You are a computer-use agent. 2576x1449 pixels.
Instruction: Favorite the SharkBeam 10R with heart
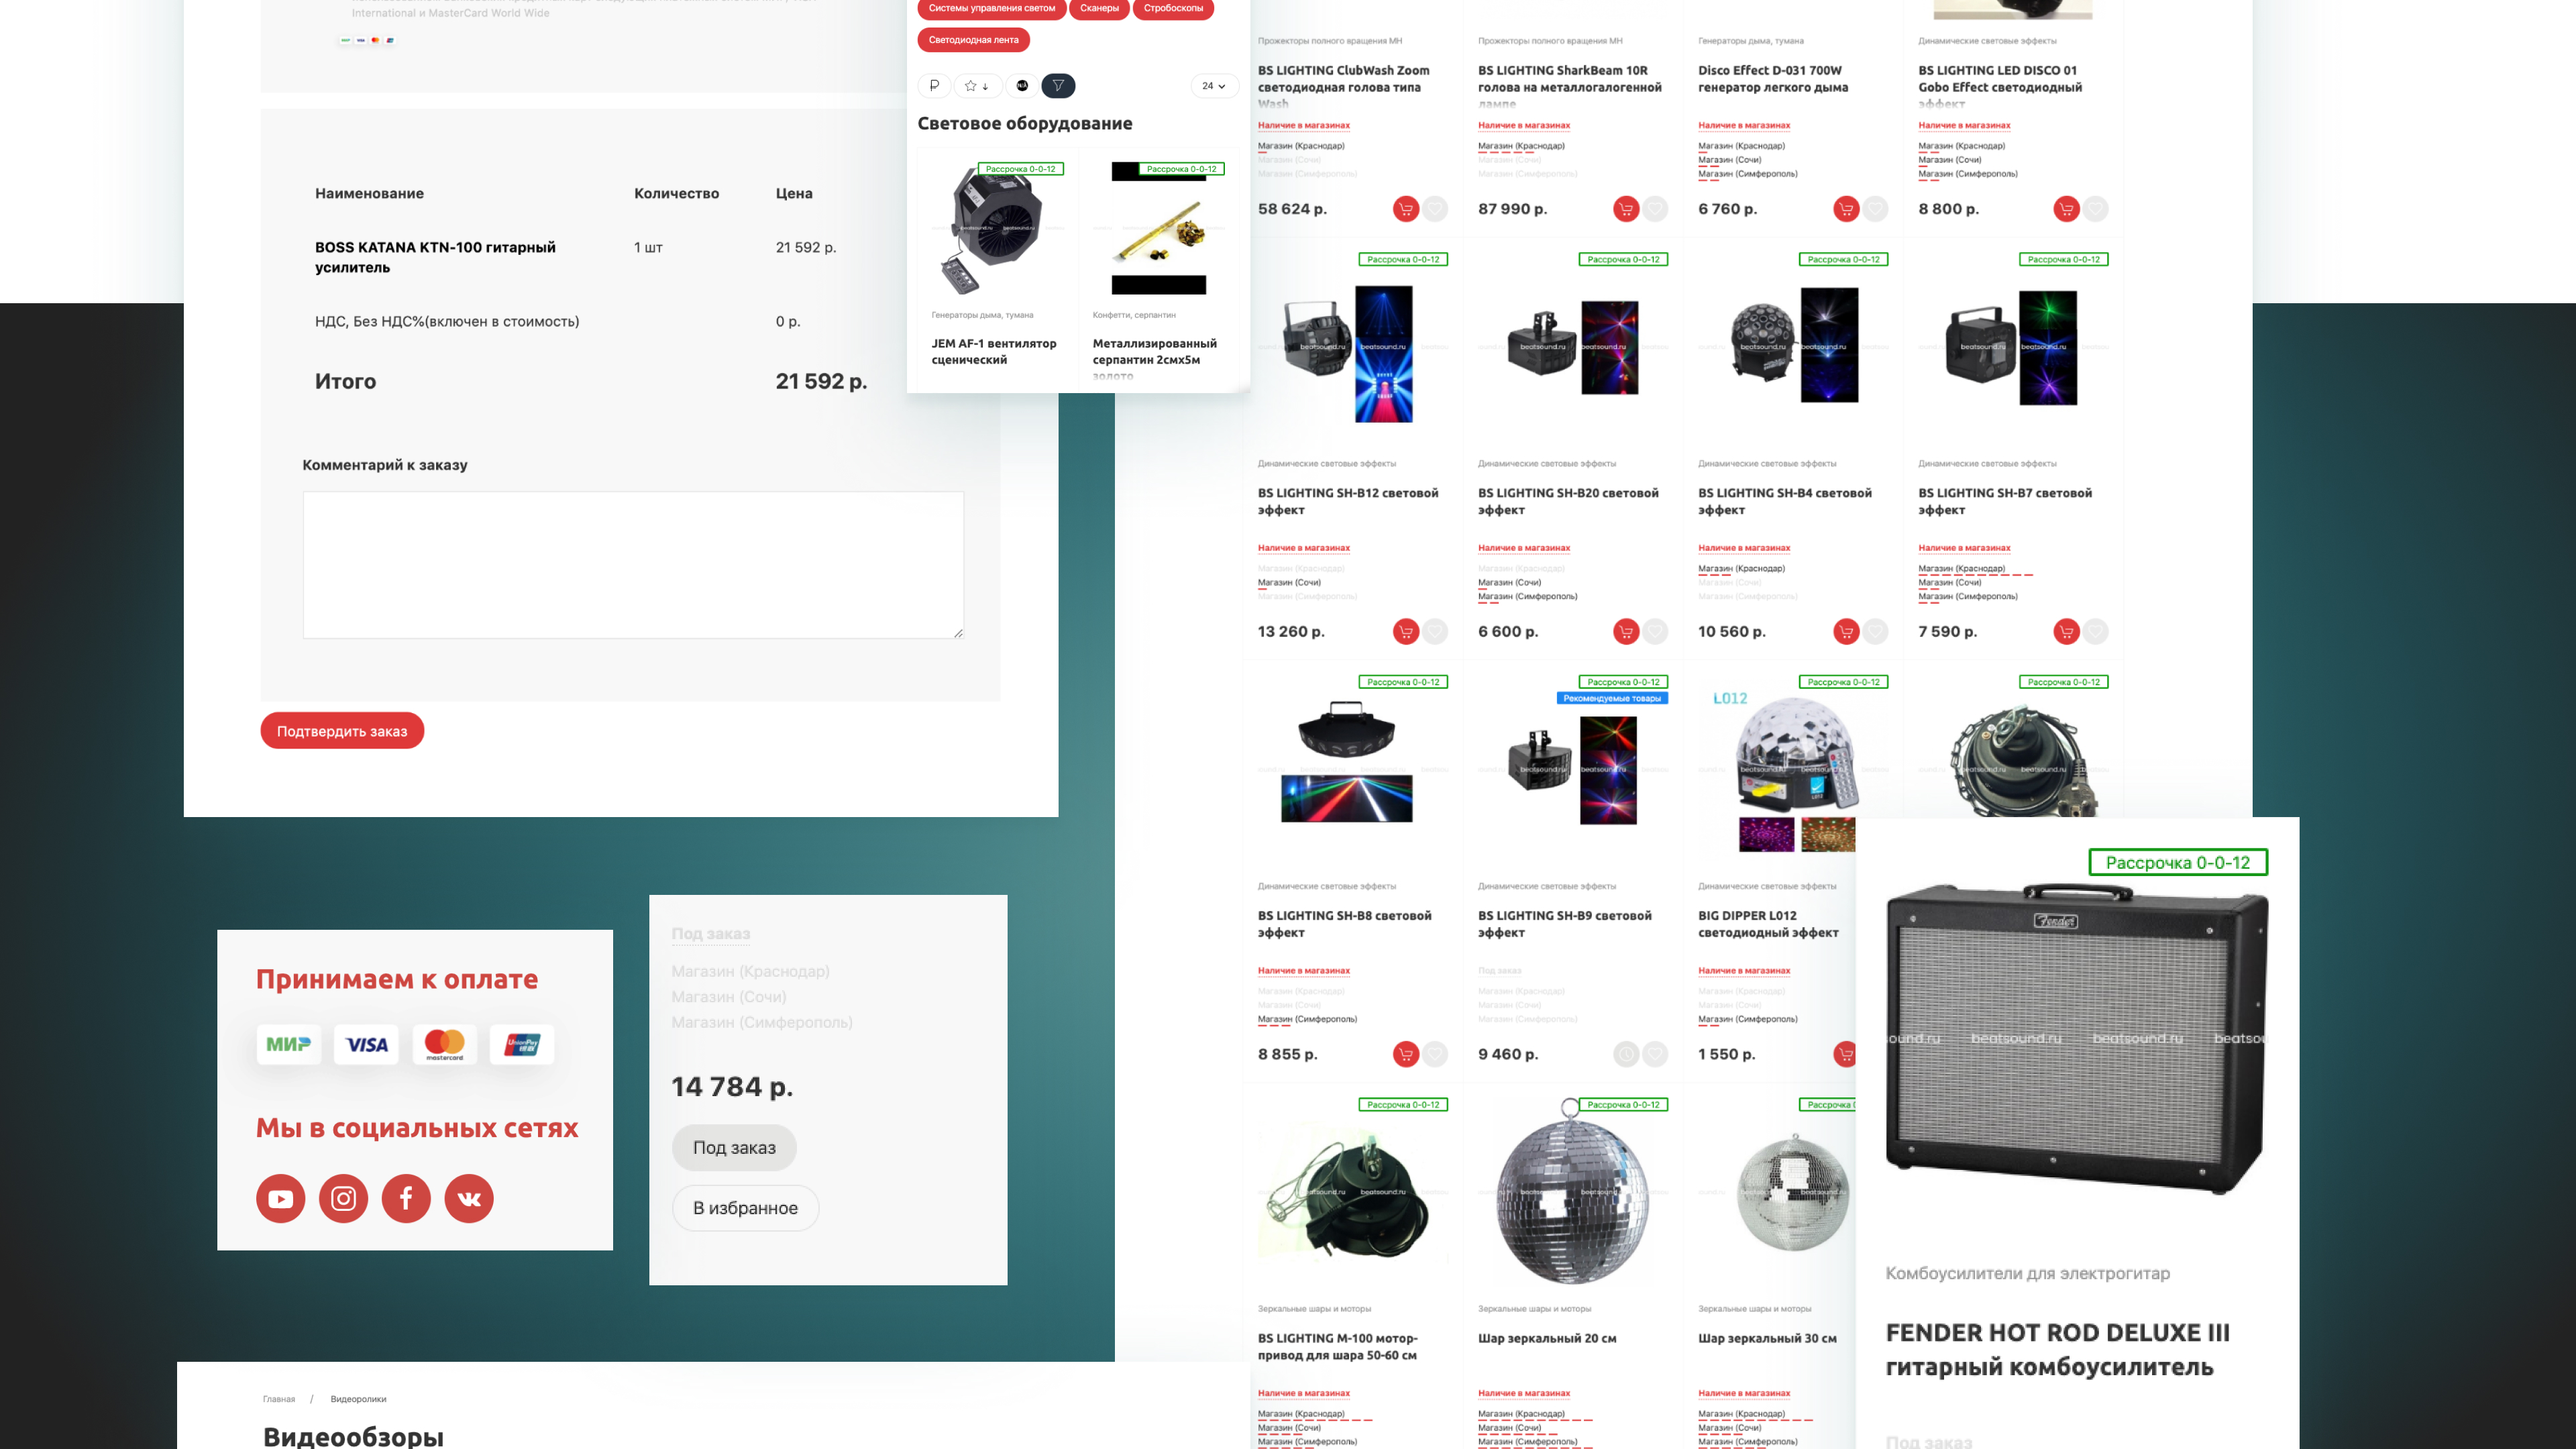pos(1656,209)
